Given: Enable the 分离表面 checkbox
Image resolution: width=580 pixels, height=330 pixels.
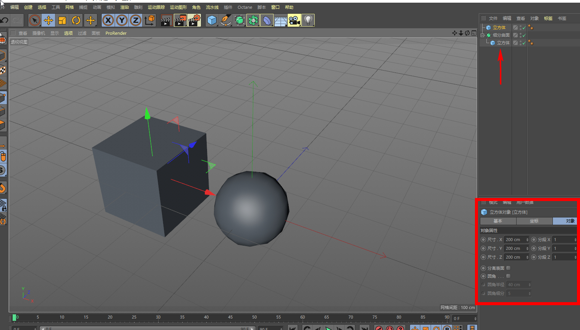Looking at the screenshot, I should [x=508, y=268].
